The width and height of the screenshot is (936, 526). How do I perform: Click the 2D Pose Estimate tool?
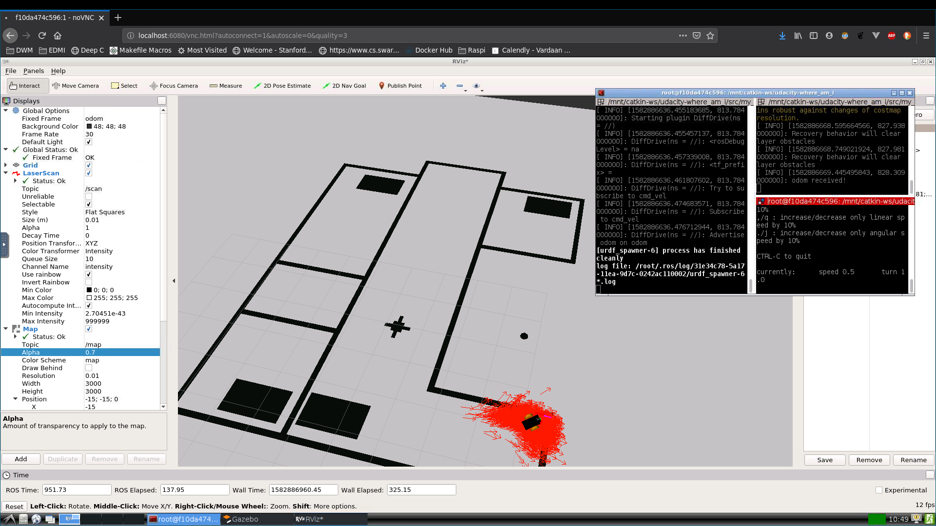click(283, 85)
